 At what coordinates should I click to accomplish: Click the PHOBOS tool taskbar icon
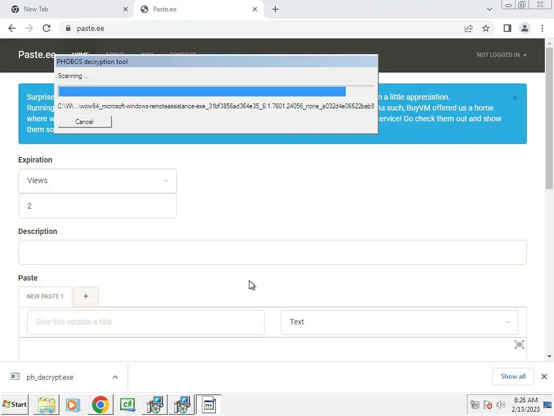coord(208,405)
